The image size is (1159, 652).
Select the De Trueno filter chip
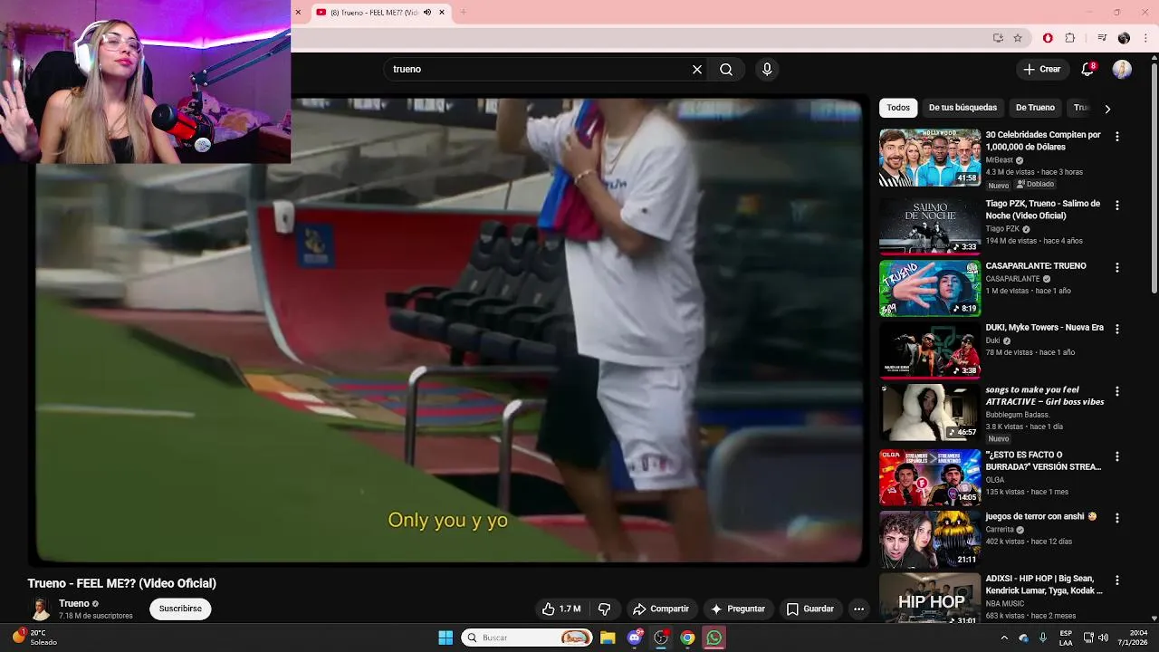pyautogui.click(x=1035, y=108)
